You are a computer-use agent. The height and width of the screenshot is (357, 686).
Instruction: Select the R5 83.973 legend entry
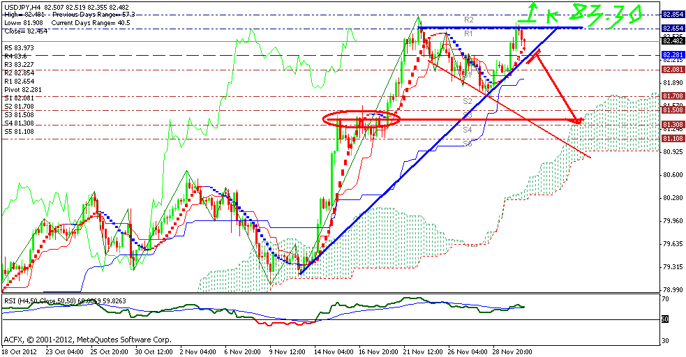click(x=19, y=47)
